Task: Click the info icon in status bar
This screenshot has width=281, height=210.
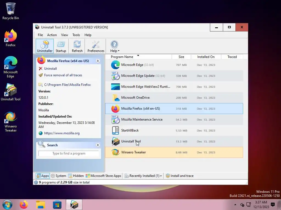Action: coord(36,182)
